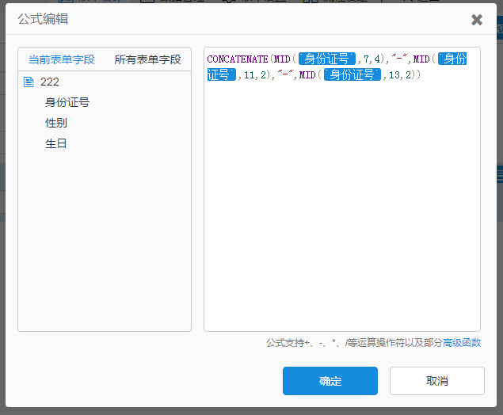
Task: Place cursor on the first MID function
Action: tap(282, 59)
